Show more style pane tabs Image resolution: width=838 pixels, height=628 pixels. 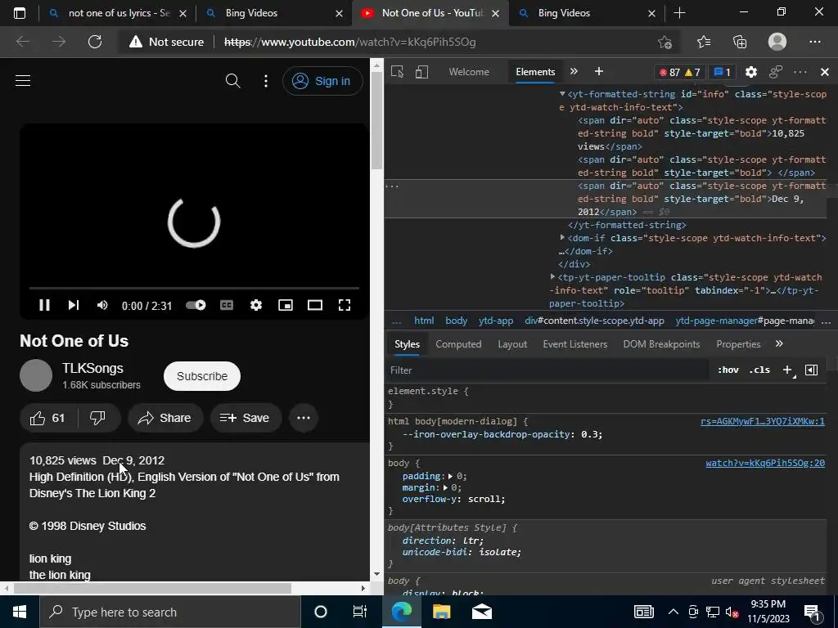[x=779, y=344]
